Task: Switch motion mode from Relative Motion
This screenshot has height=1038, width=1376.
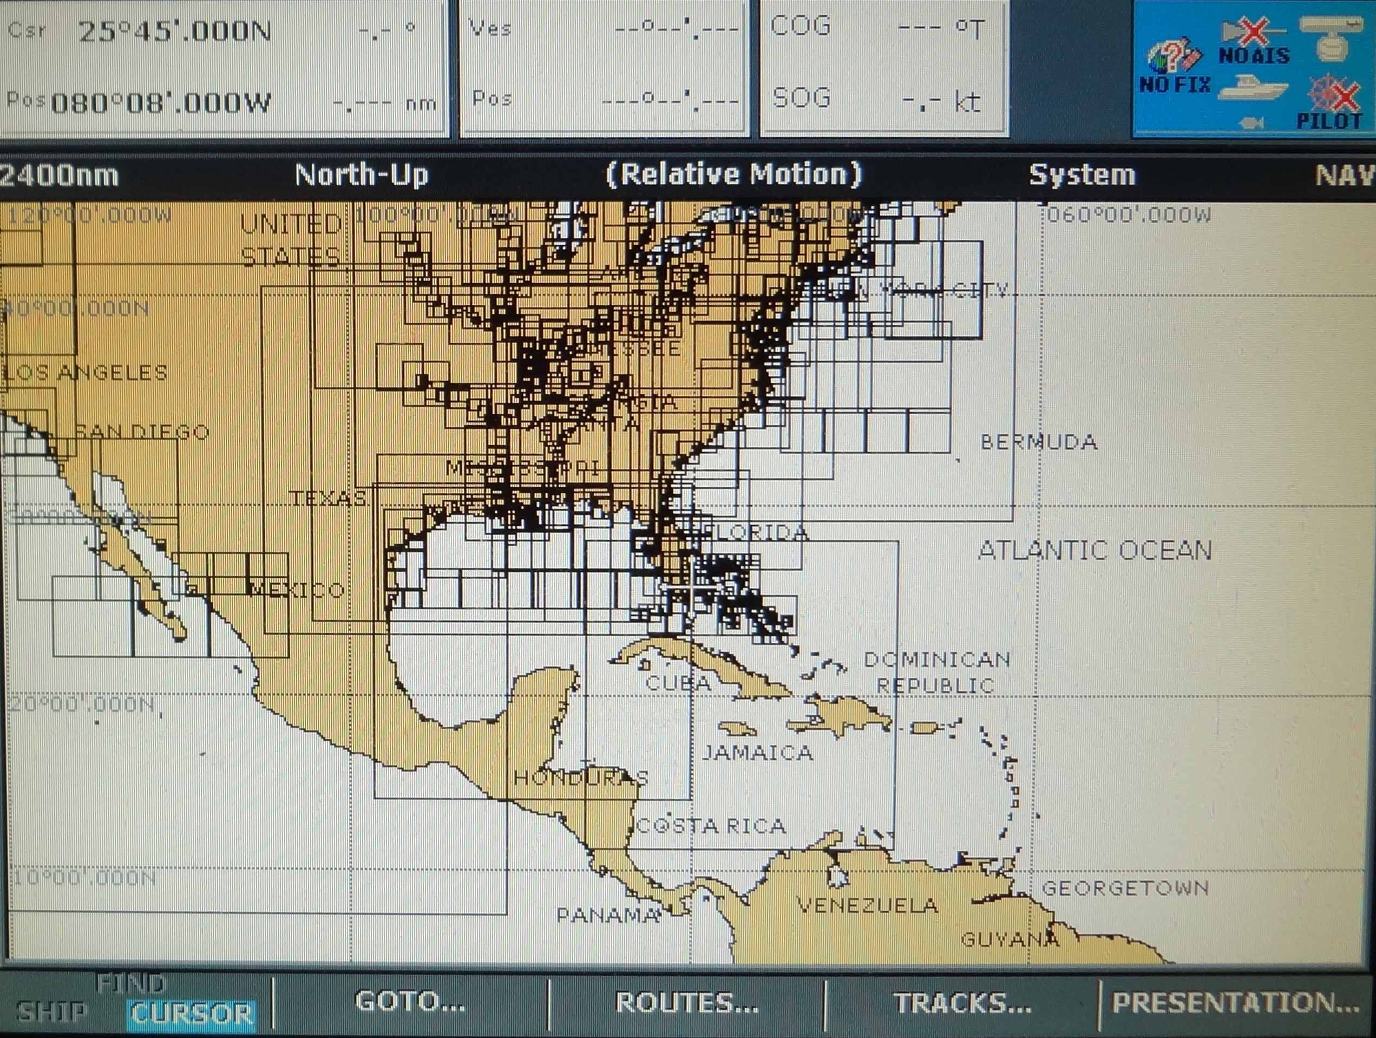Action: tap(733, 175)
